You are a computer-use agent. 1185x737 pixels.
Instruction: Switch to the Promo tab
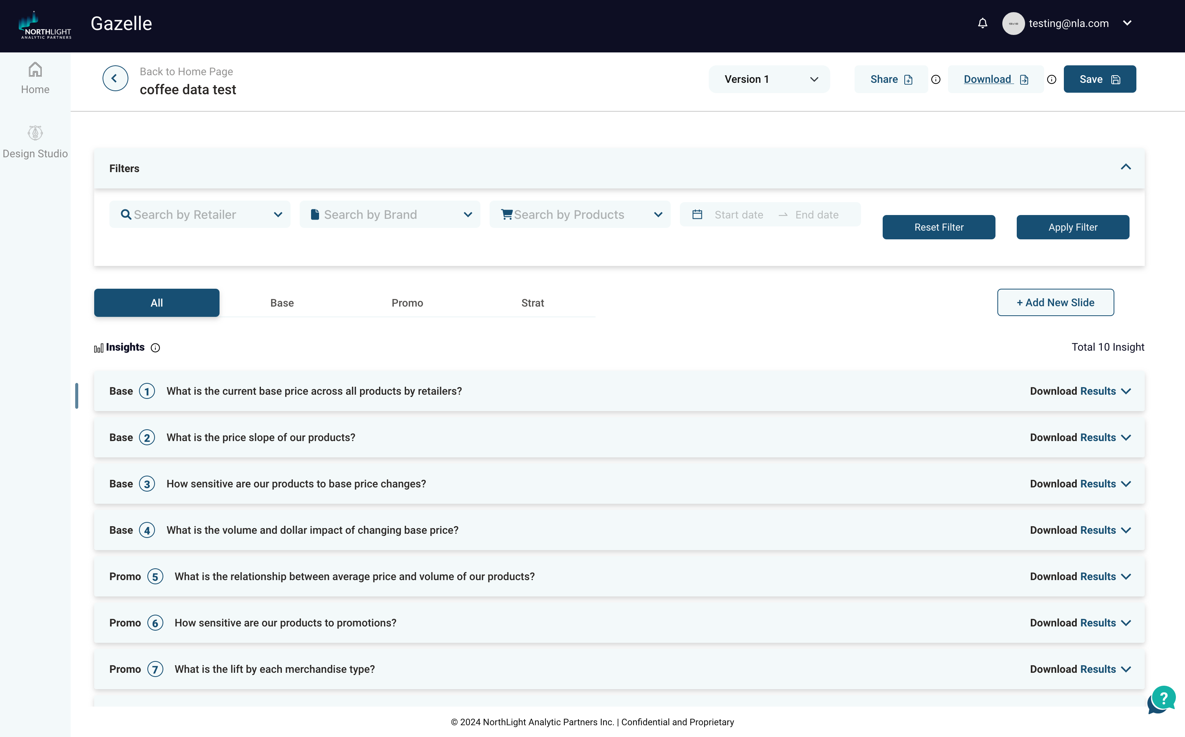[x=407, y=303]
